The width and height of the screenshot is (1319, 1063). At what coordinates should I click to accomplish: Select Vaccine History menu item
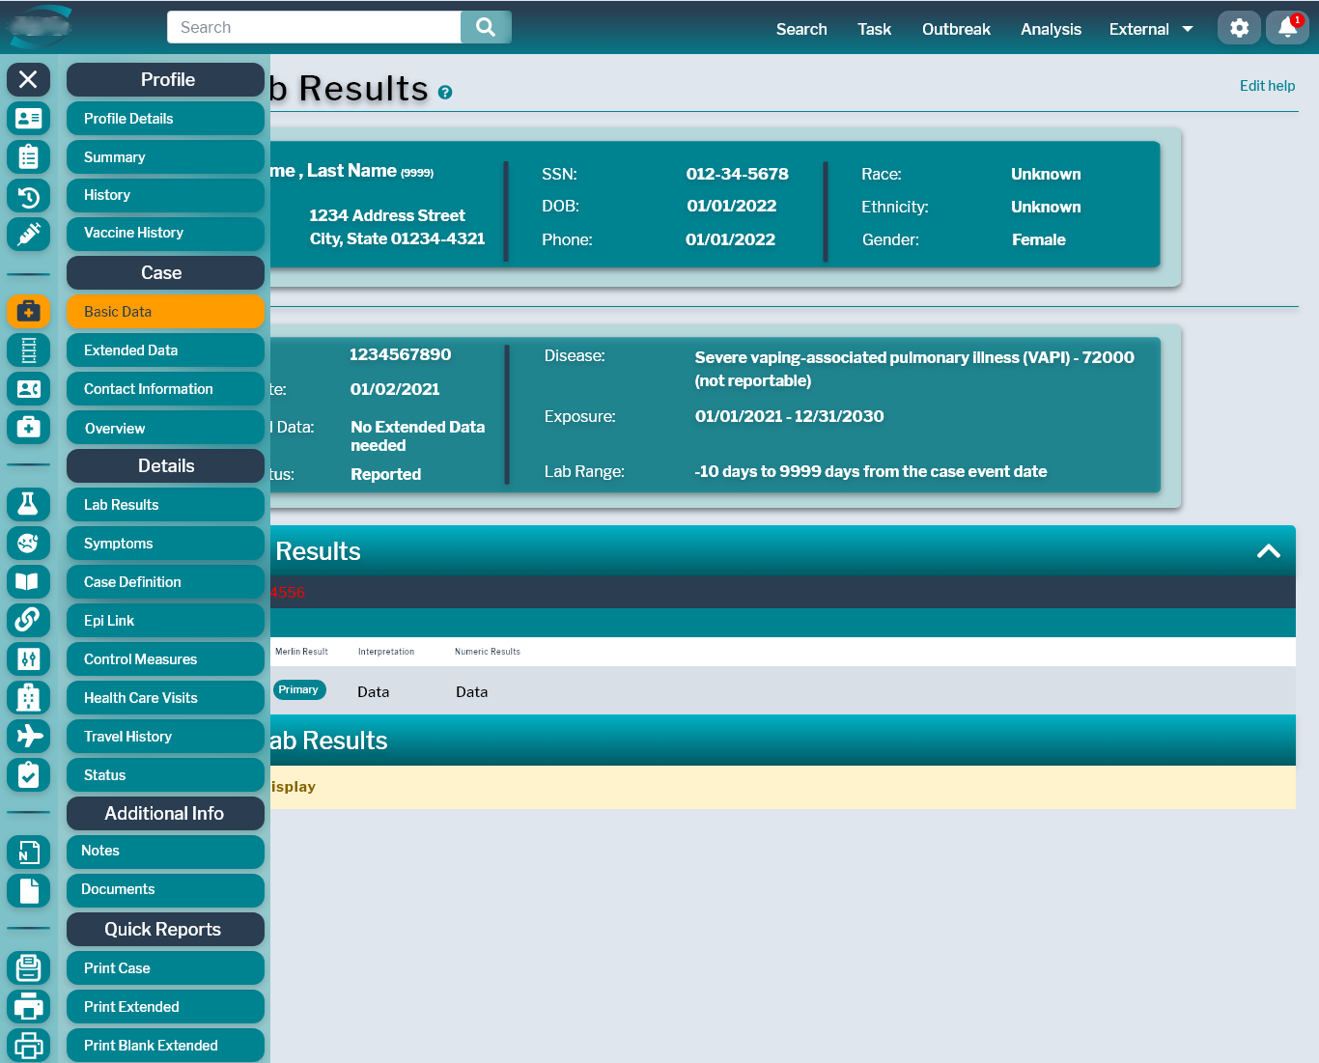[x=165, y=234]
